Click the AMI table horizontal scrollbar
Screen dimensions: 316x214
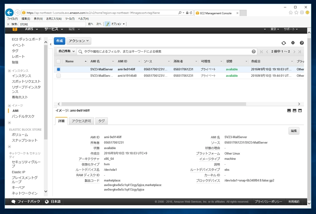click(153, 104)
